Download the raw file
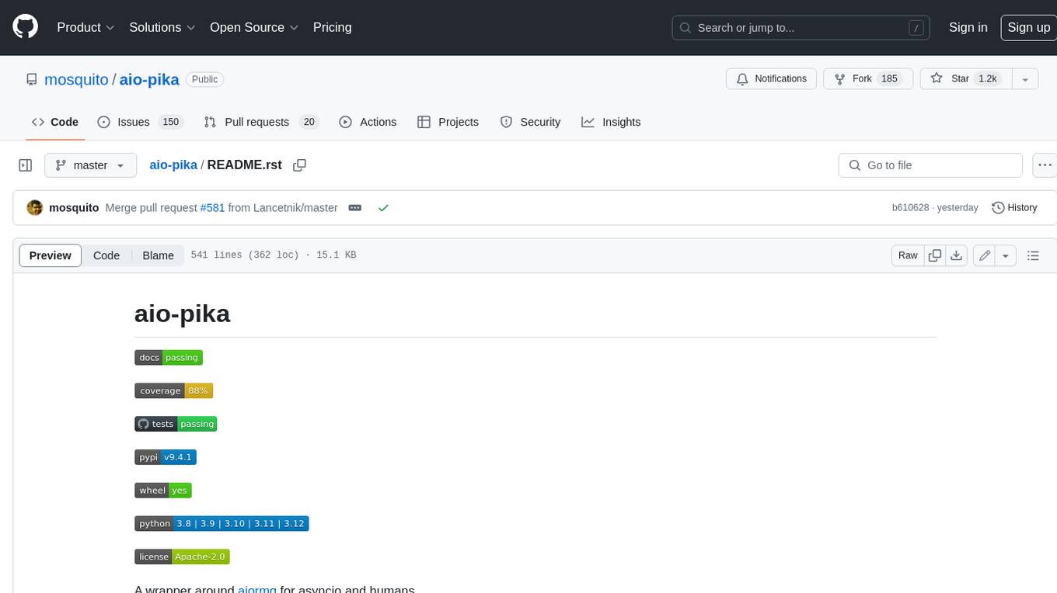This screenshot has width=1057, height=593. coord(957,255)
